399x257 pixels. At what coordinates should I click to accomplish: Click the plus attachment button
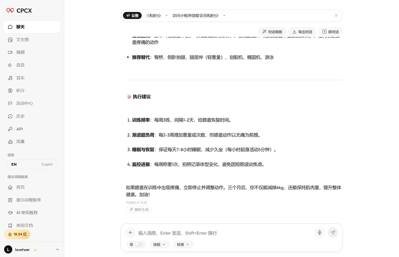[130, 233]
